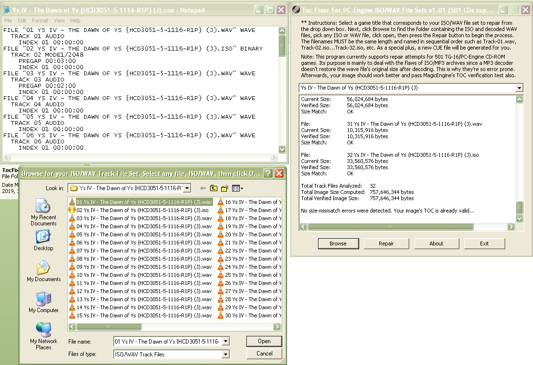Click the Back arrow in browse dialog toolbar
The image size is (533, 365).
pyautogui.click(x=203, y=188)
